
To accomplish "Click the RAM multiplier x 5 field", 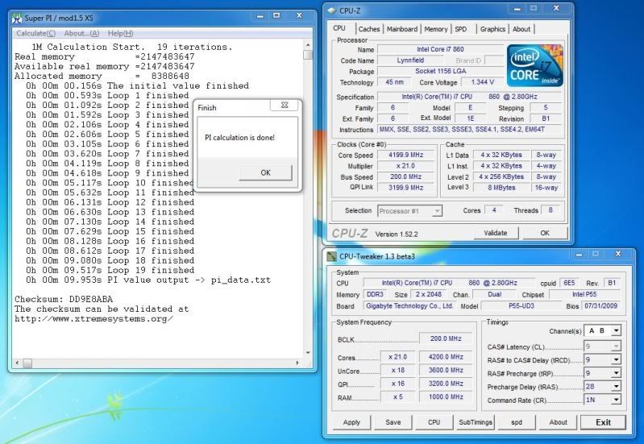I will [x=397, y=396].
